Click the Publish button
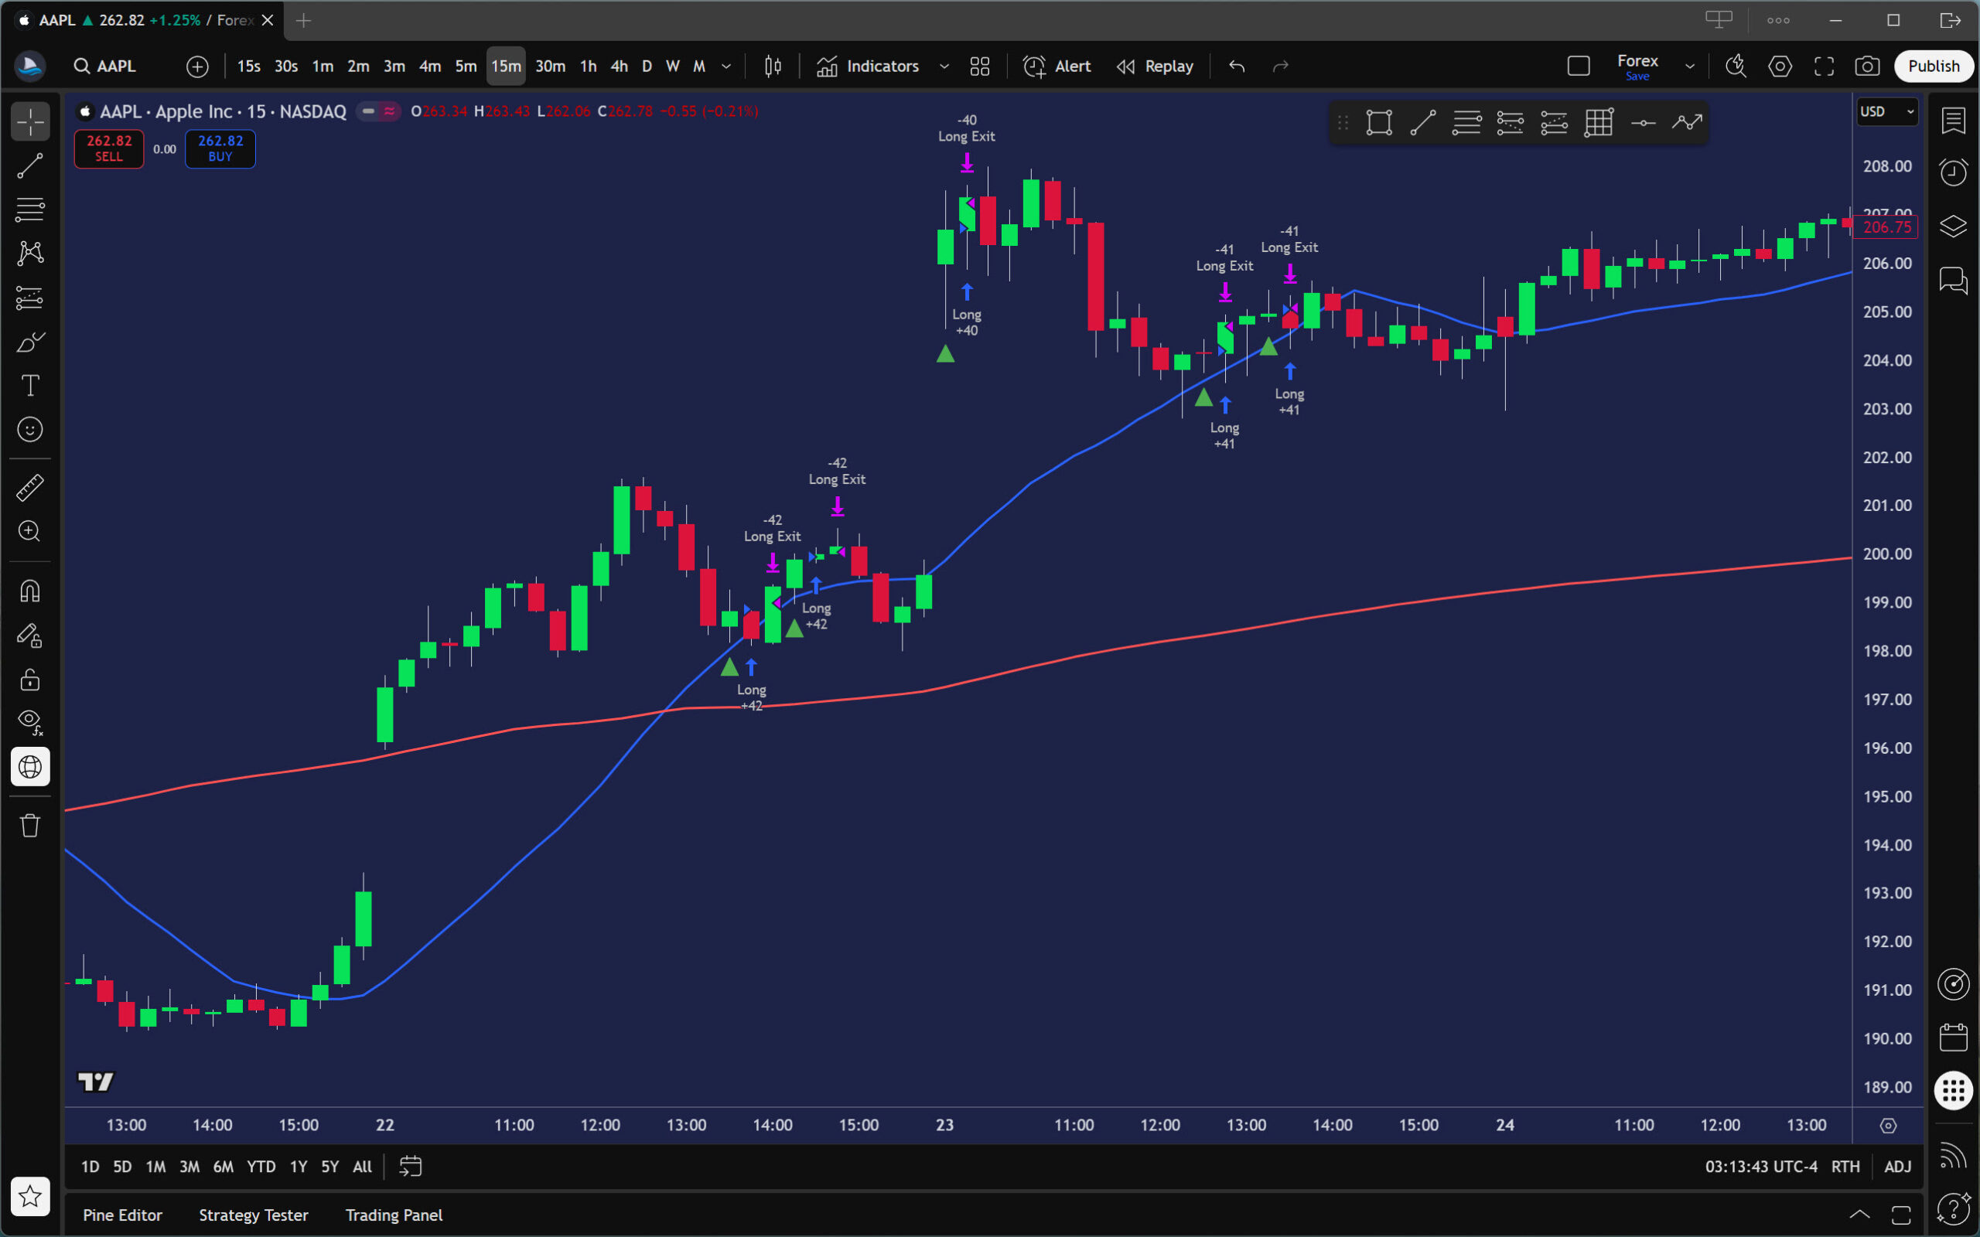Screen dimensions: 1980x1237 (1934, 66)
